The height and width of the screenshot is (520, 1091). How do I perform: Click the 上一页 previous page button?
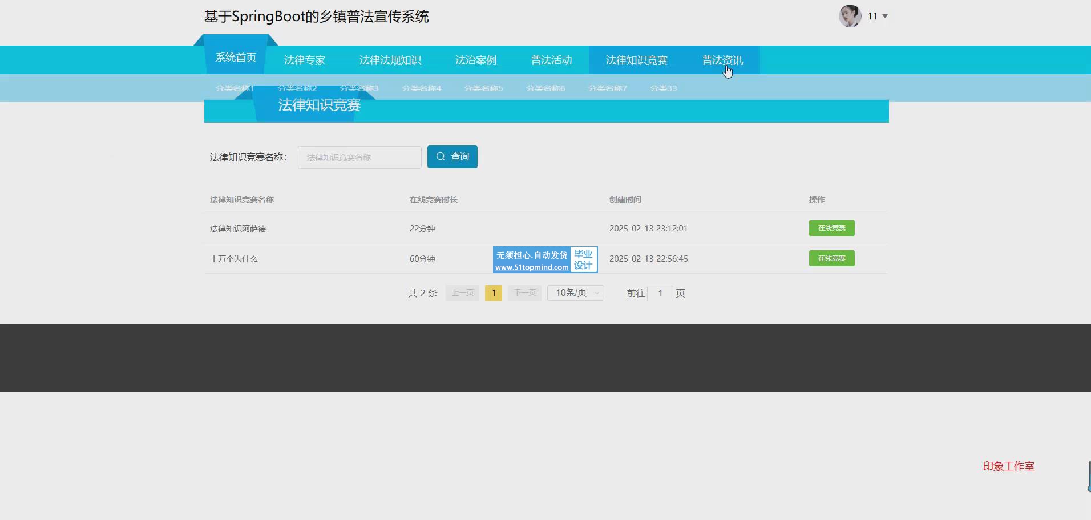462,293
